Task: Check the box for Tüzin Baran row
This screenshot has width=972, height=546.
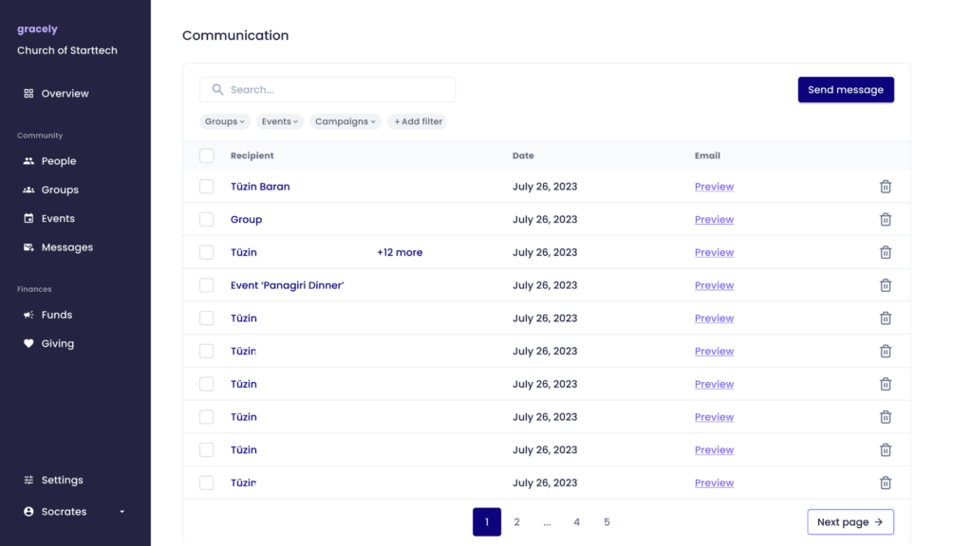Action: click(x=206, y=187)
